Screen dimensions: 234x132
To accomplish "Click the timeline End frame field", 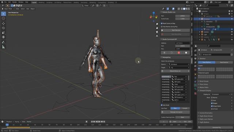I will [x=188, y=122].
